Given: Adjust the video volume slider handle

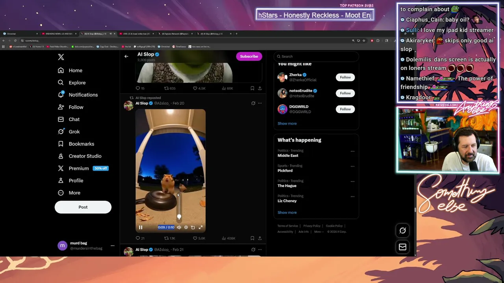Looking at the screenshot, I should [x=179, y=217].
